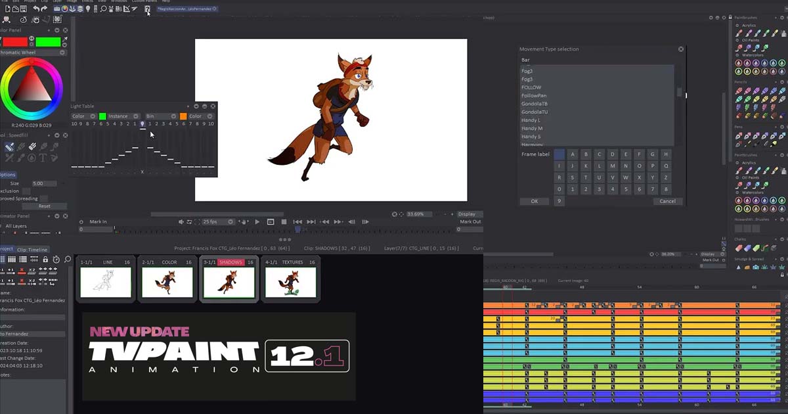Image resolution: width=788 pixels, height=414 pixels.
Task: Toggle the loop playback icon
Action: click(188, 221)
